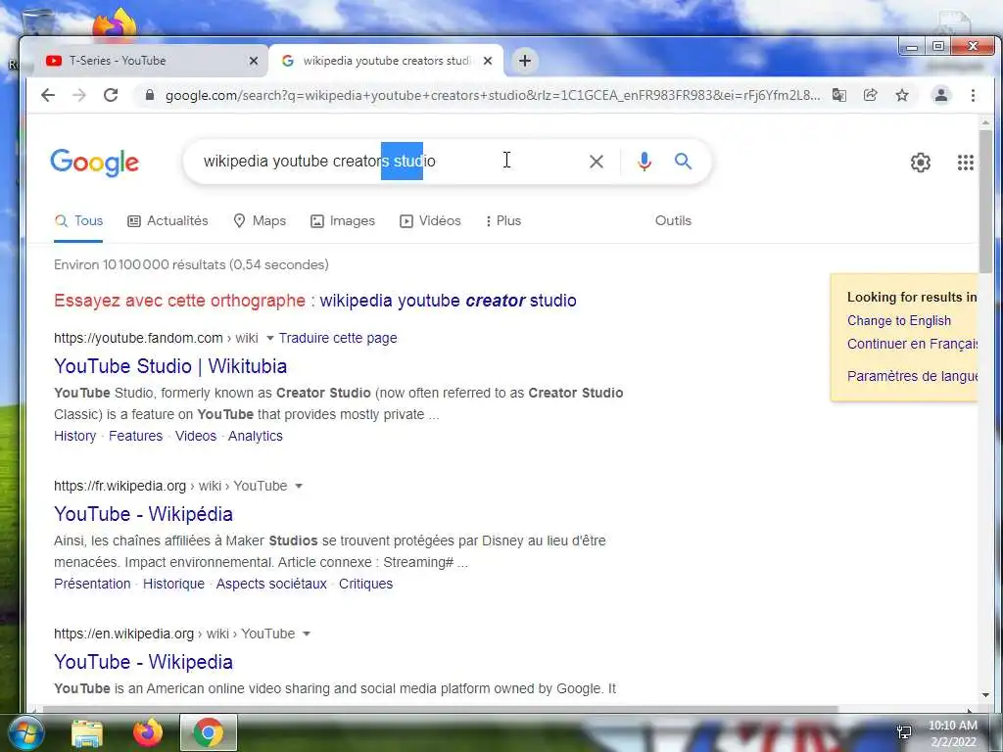Open the Features sitelink
Viewport: 1003px width, 752px height.
135,436
